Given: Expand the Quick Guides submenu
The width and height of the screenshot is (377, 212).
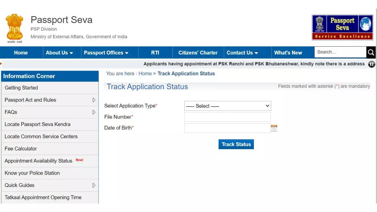Looking at the screenshot, I should [94, 185].
